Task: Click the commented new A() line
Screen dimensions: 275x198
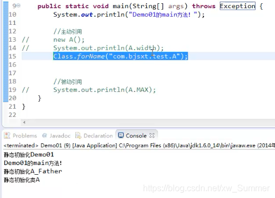Action: click(x=69, y=39)
